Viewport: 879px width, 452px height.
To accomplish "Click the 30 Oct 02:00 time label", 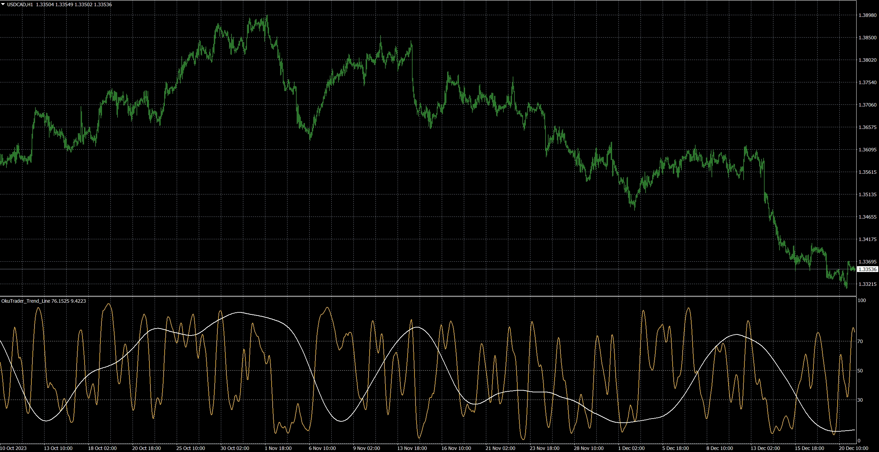I will [x=235, y=448].
